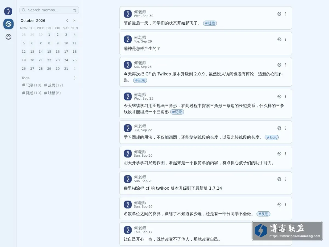Select October 31 in the calendar
Image resolution: width=329 pixels, height=247 pixels.
coord(66,69)
